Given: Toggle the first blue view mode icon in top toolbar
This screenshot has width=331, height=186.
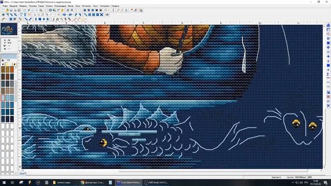Looking at the screenshot, I should (x=85, y=10).
